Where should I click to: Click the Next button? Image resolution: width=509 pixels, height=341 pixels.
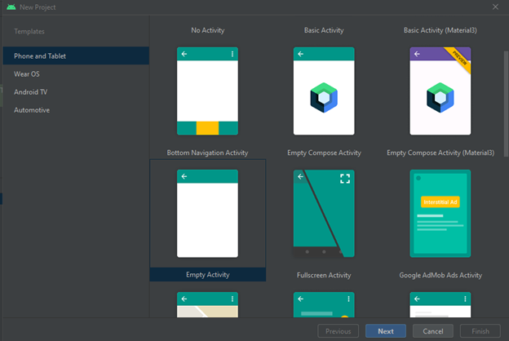coord(386,331)
